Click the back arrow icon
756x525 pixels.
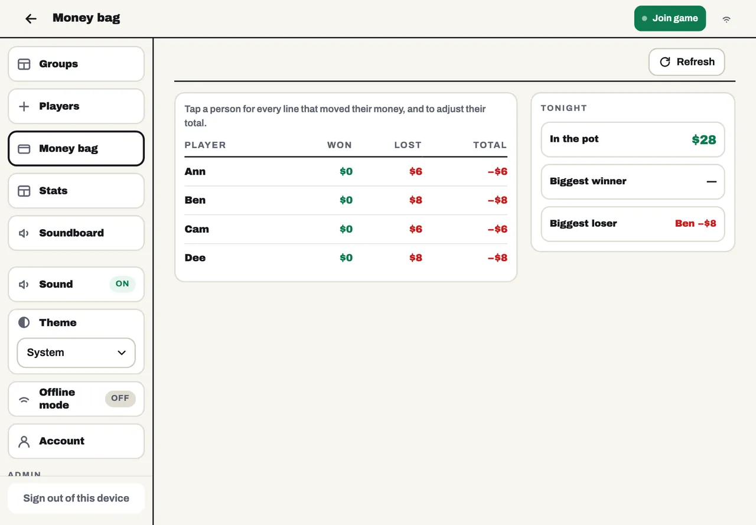[x=31, y=19]
